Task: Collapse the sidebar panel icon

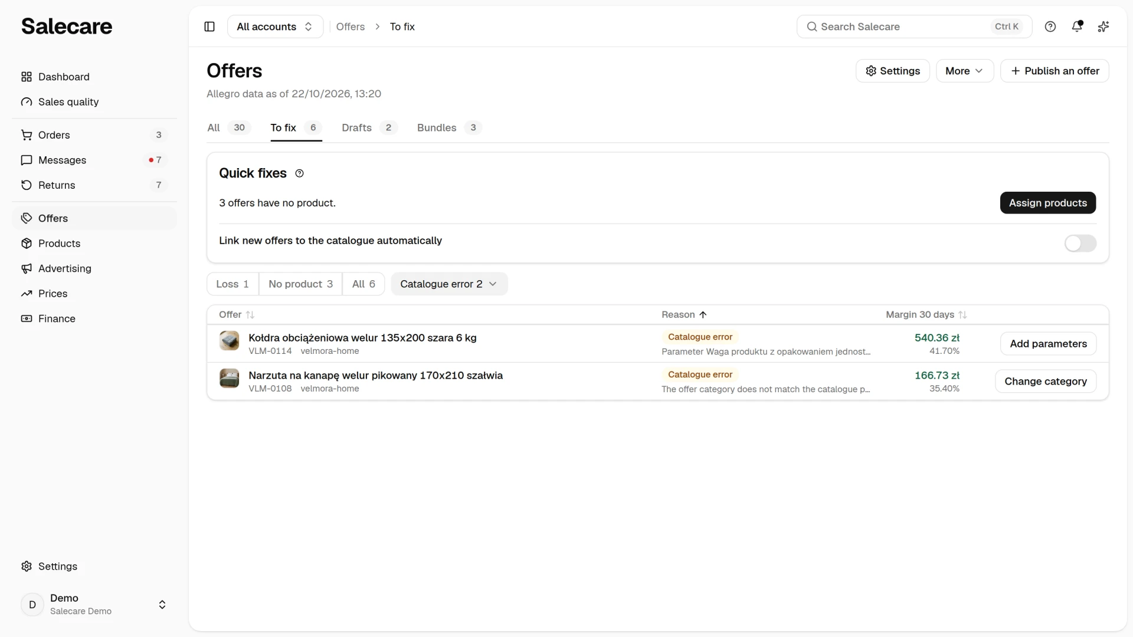Action: click(209, 27)
